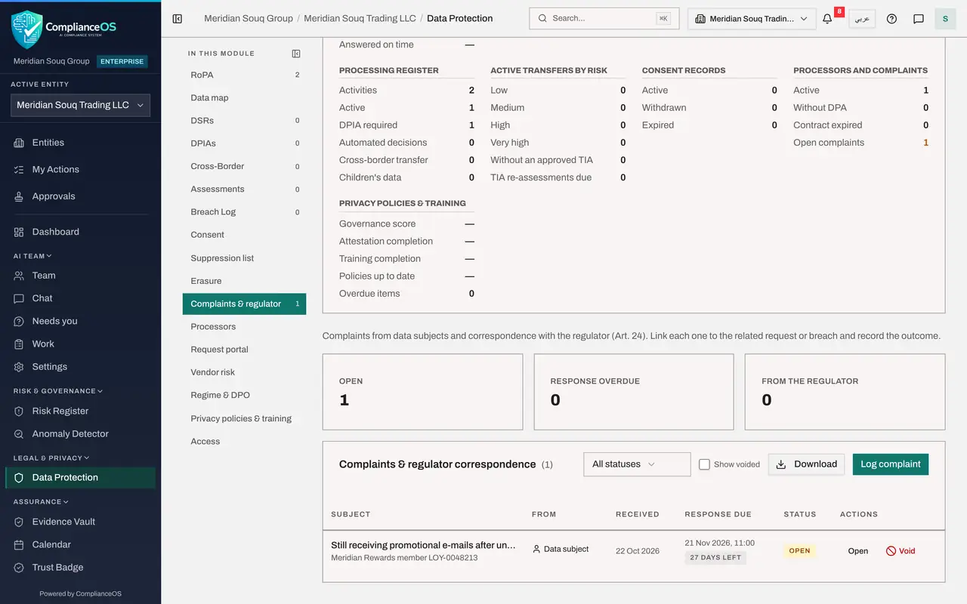Viewport: 967px width, 604px height.
Task: Open Needs you in the sidebar
Action: [x=80, y=321]
